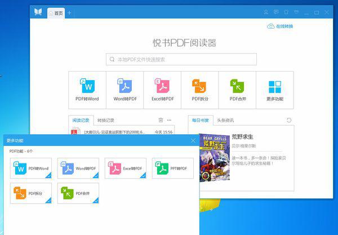
Task: Click the trash icon above reading records
Action: pyautogui.click(x=161, y=120)
